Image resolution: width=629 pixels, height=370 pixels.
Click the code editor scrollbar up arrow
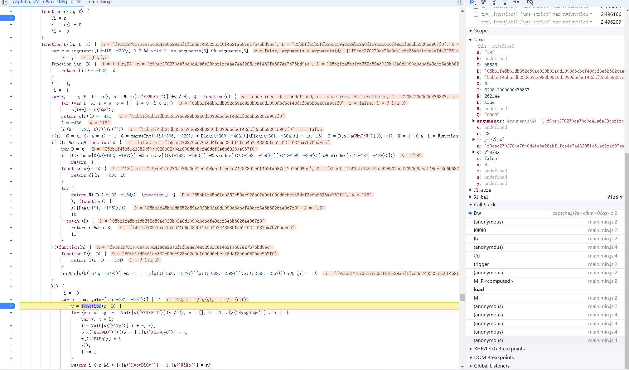pyautogui.click(x=462, y=11)
